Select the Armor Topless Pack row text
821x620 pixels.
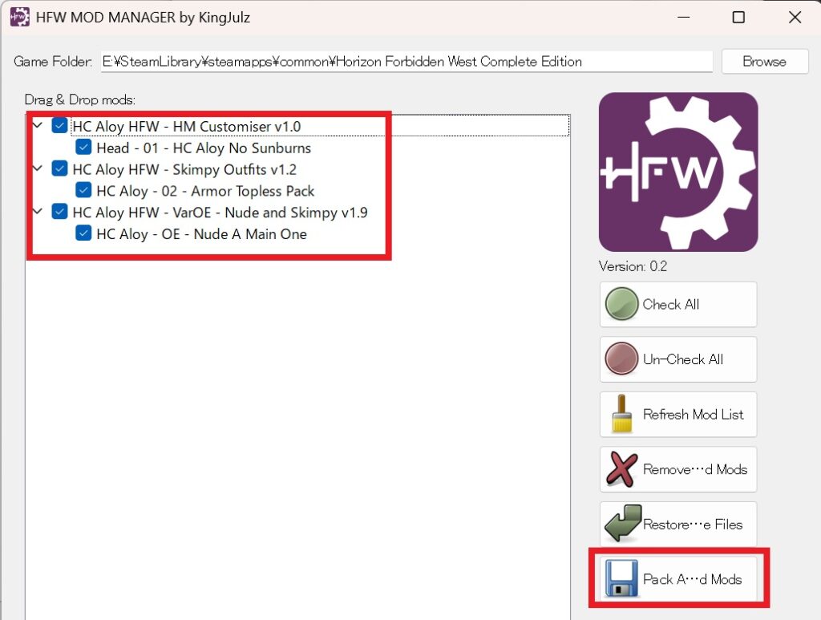pyautogui.click(x=205, y=191)
